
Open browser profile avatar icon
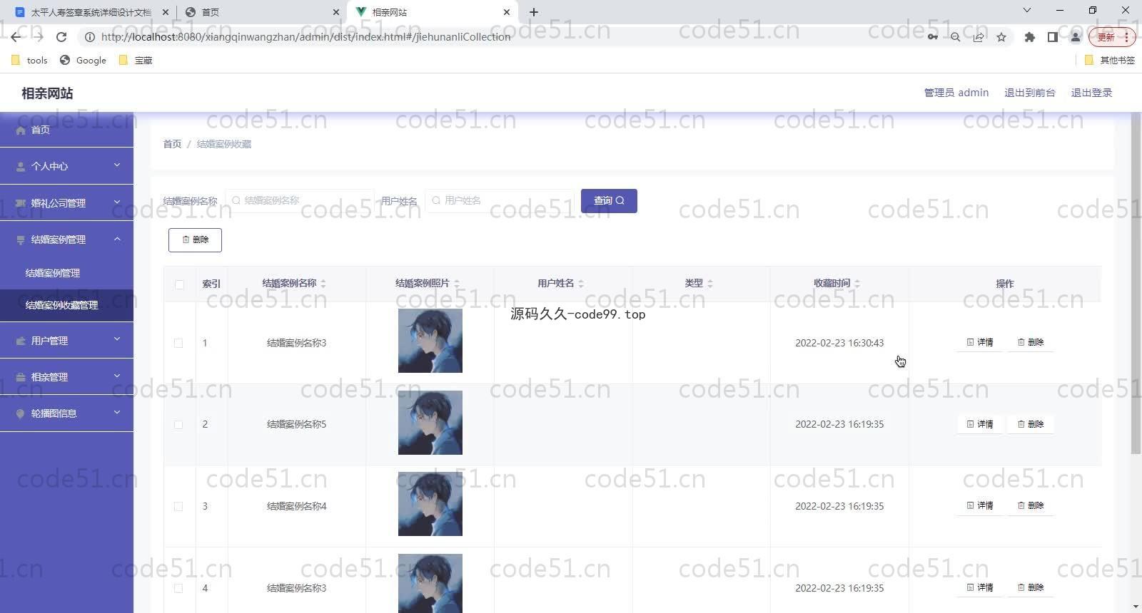[1075, 37]
